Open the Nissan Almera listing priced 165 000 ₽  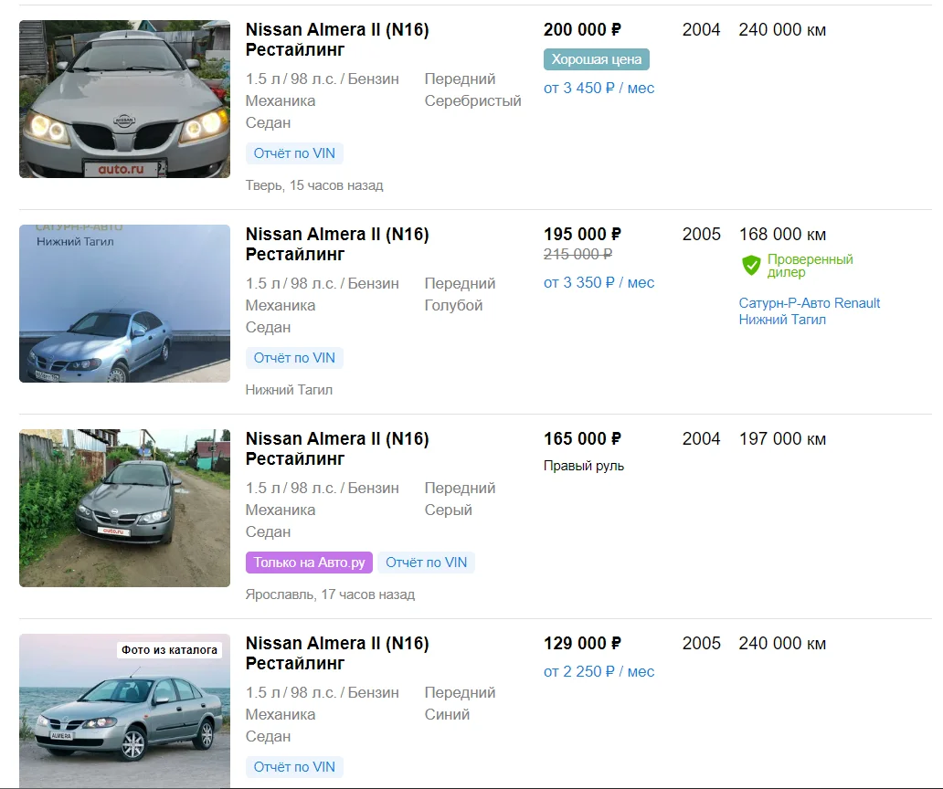coord(337,448)
